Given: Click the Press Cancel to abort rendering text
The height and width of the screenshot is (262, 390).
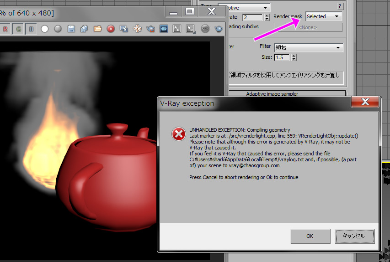Looking at the screenshot, I should click(244, 177).
